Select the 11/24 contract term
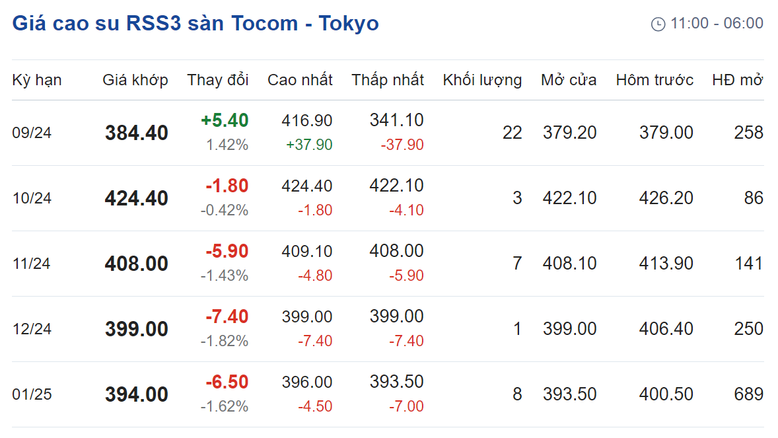This screenshot has height=438, width=778. pos(31,264)
